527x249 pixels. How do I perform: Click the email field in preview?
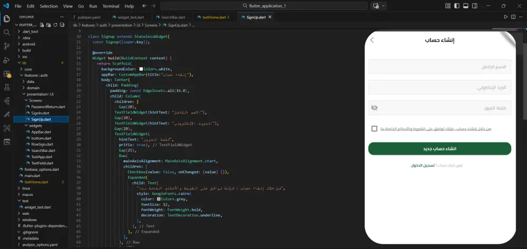pos(440,87)
